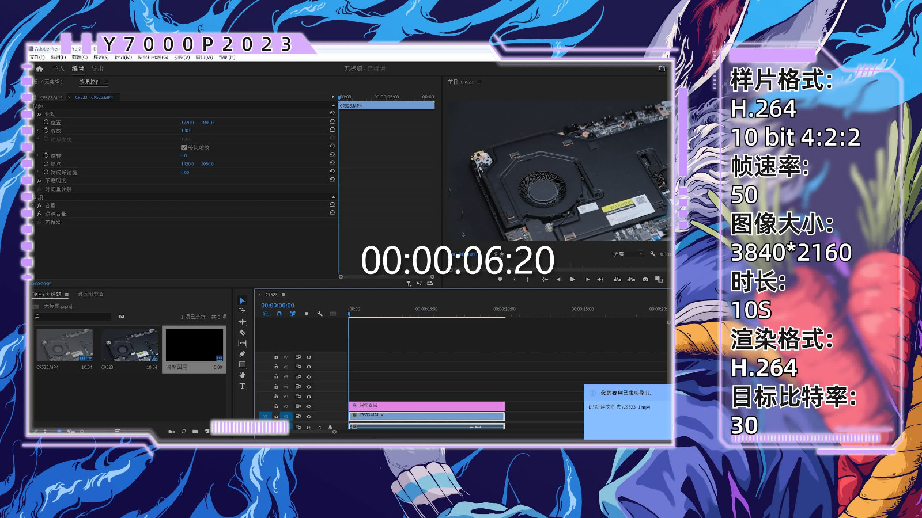
Task: Select the Pen tool
Action: point(242,353)
